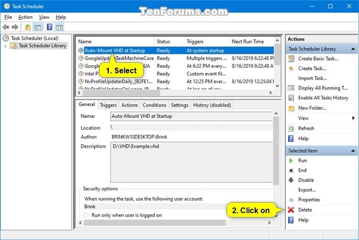The height and width of the screenshot is (240, 359).
Task: Click the task list vertical scrollbar down arrow
Action: point(277,86)
